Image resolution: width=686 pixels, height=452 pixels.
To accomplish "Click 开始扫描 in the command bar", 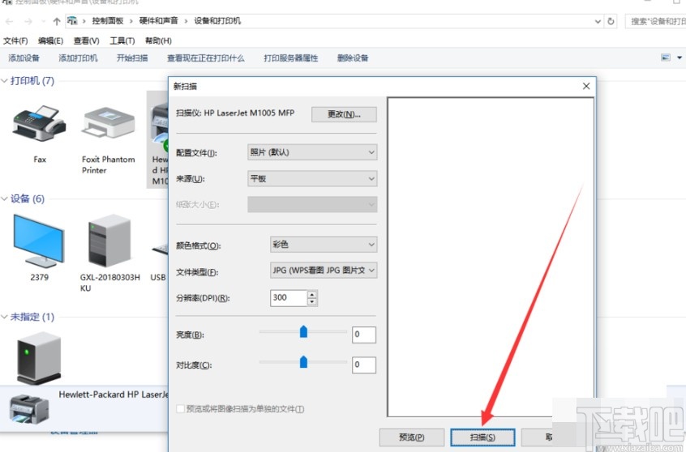I will coord(132,58).
